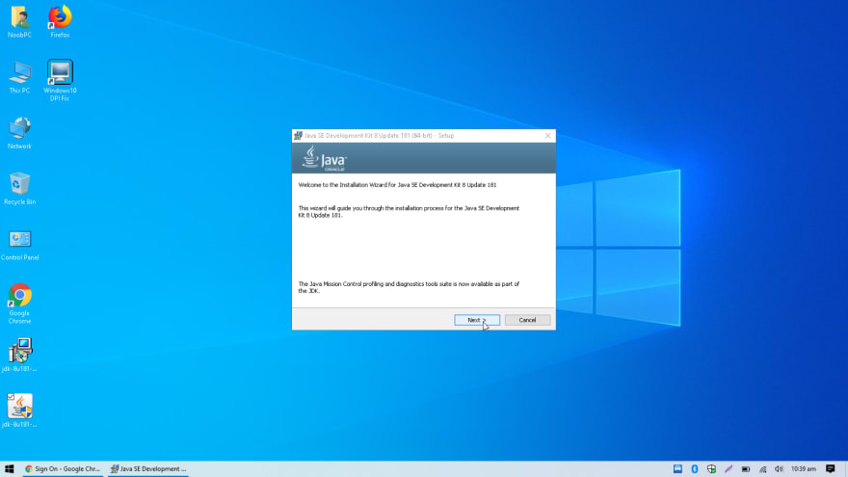The height and width of the screenshot is (477, 848).
Task: Check battery status in system tray
Action: click(746, 469)
